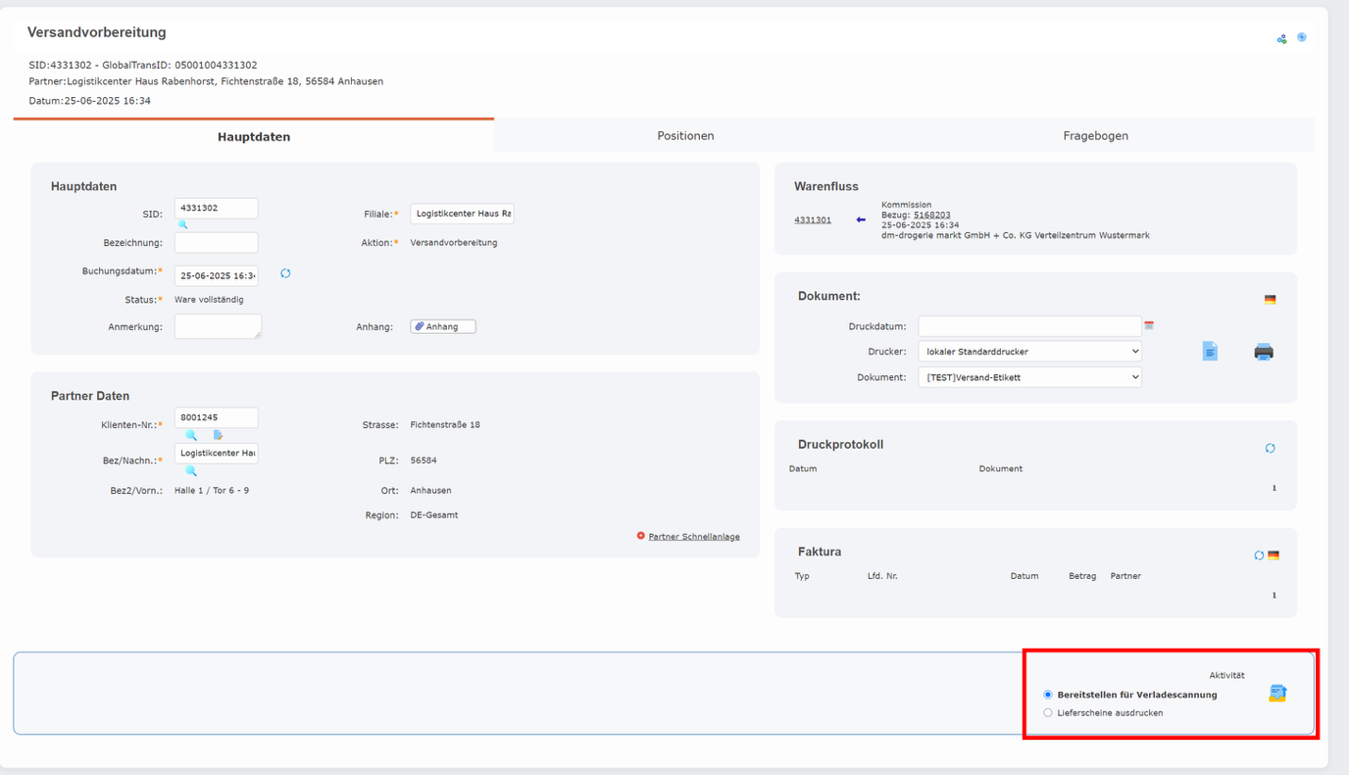Switch to the Positionen tab
The height and width of the screenshot is (775, 1349).
685,136
